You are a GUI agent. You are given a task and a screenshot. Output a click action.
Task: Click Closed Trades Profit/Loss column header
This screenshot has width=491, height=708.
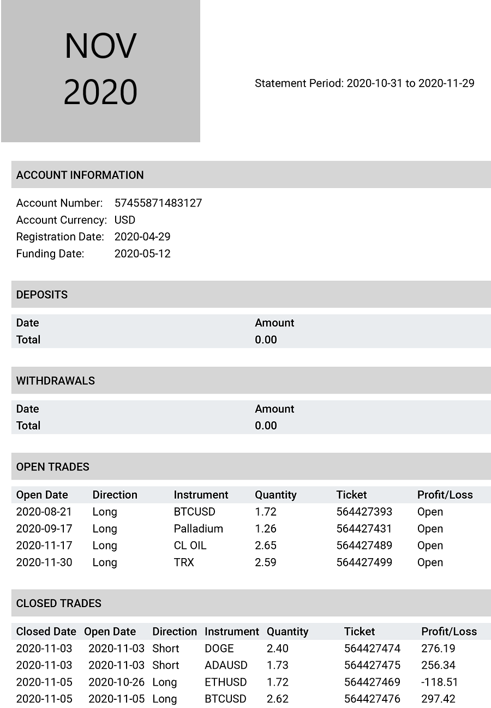tap(449, 632)
